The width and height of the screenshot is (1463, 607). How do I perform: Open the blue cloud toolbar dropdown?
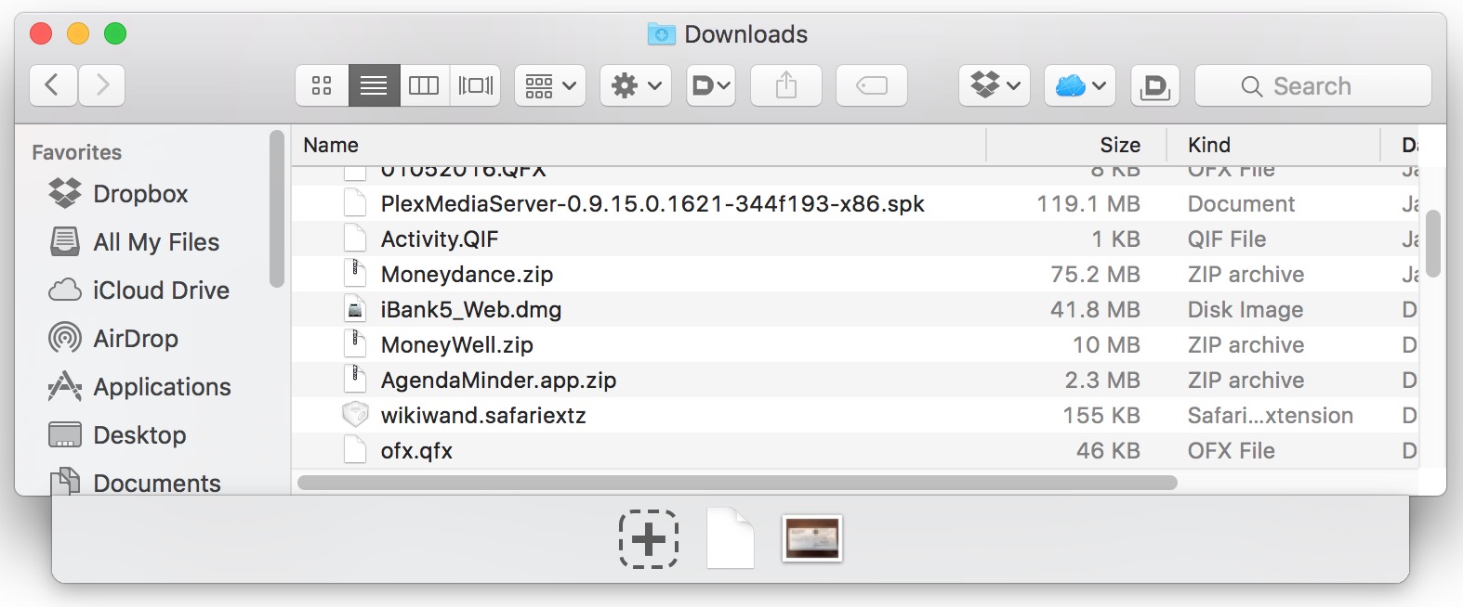pyautogui.click(x=1080, y=85)
